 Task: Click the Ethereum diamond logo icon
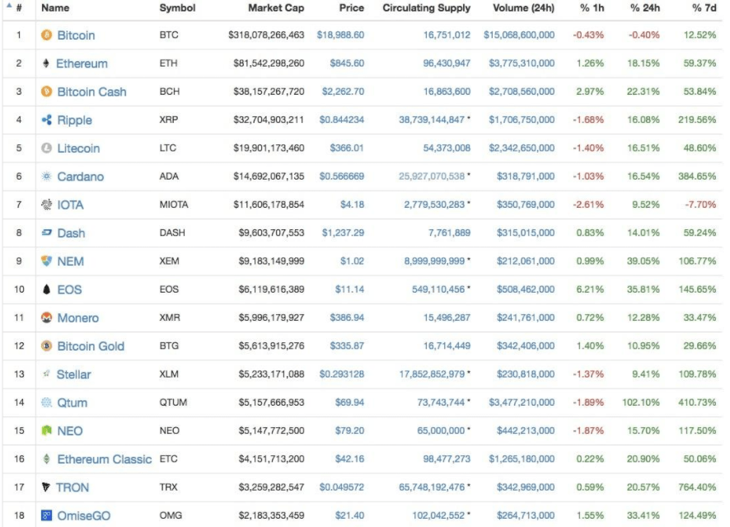tap(46, 64)
